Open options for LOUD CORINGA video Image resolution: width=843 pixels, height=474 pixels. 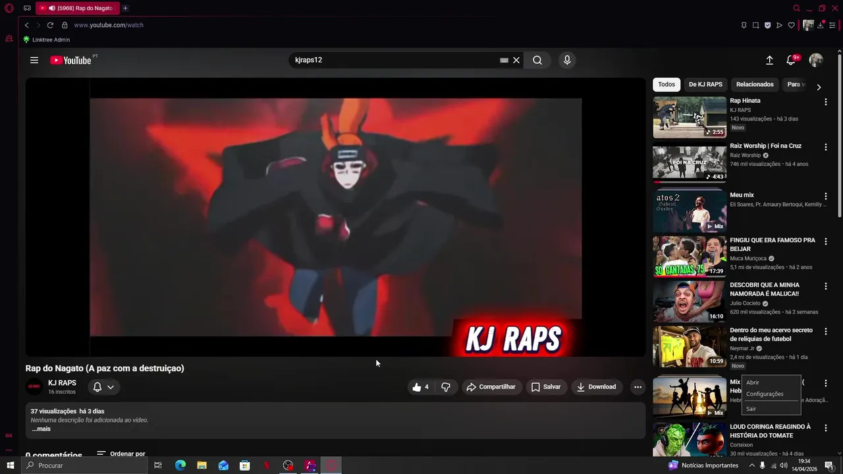[x=825, y=428]
